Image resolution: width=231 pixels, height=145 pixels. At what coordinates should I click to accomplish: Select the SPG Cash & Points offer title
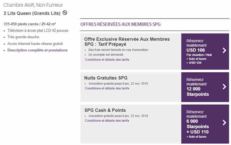coord(105,110)
